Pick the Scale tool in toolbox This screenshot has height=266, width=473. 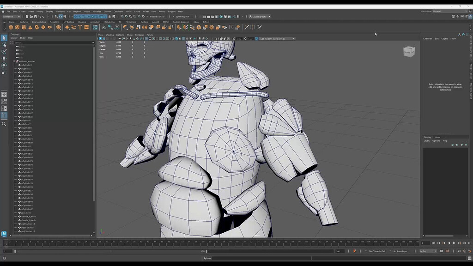click(4, 73)
